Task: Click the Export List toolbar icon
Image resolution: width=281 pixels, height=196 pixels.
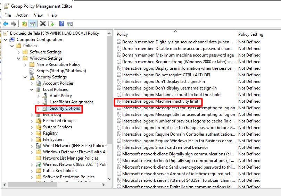Action: pos(51,24)
